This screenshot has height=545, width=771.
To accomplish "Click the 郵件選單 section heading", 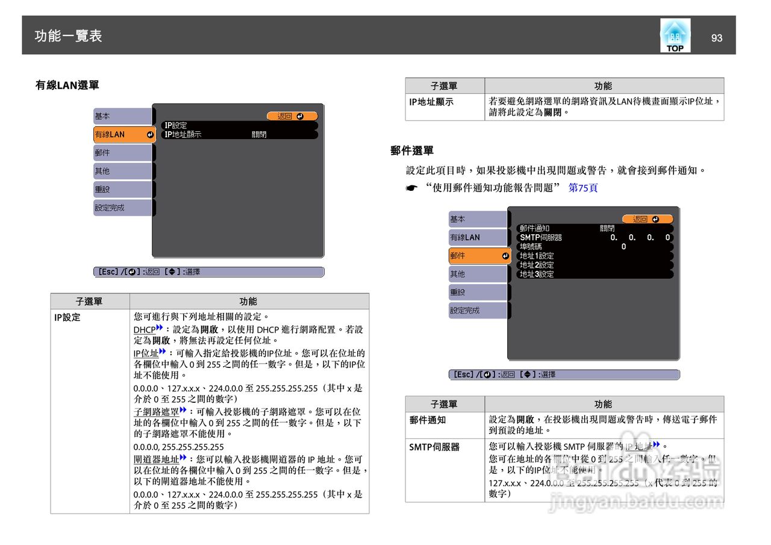I will click(x=412, y=151).
